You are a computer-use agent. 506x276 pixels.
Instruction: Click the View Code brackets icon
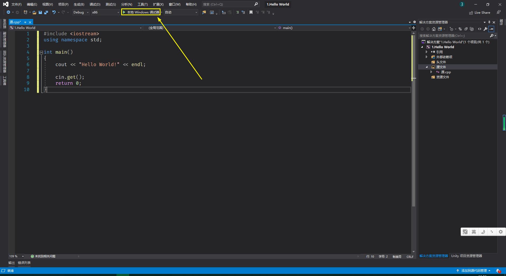[x=480, y=29]
